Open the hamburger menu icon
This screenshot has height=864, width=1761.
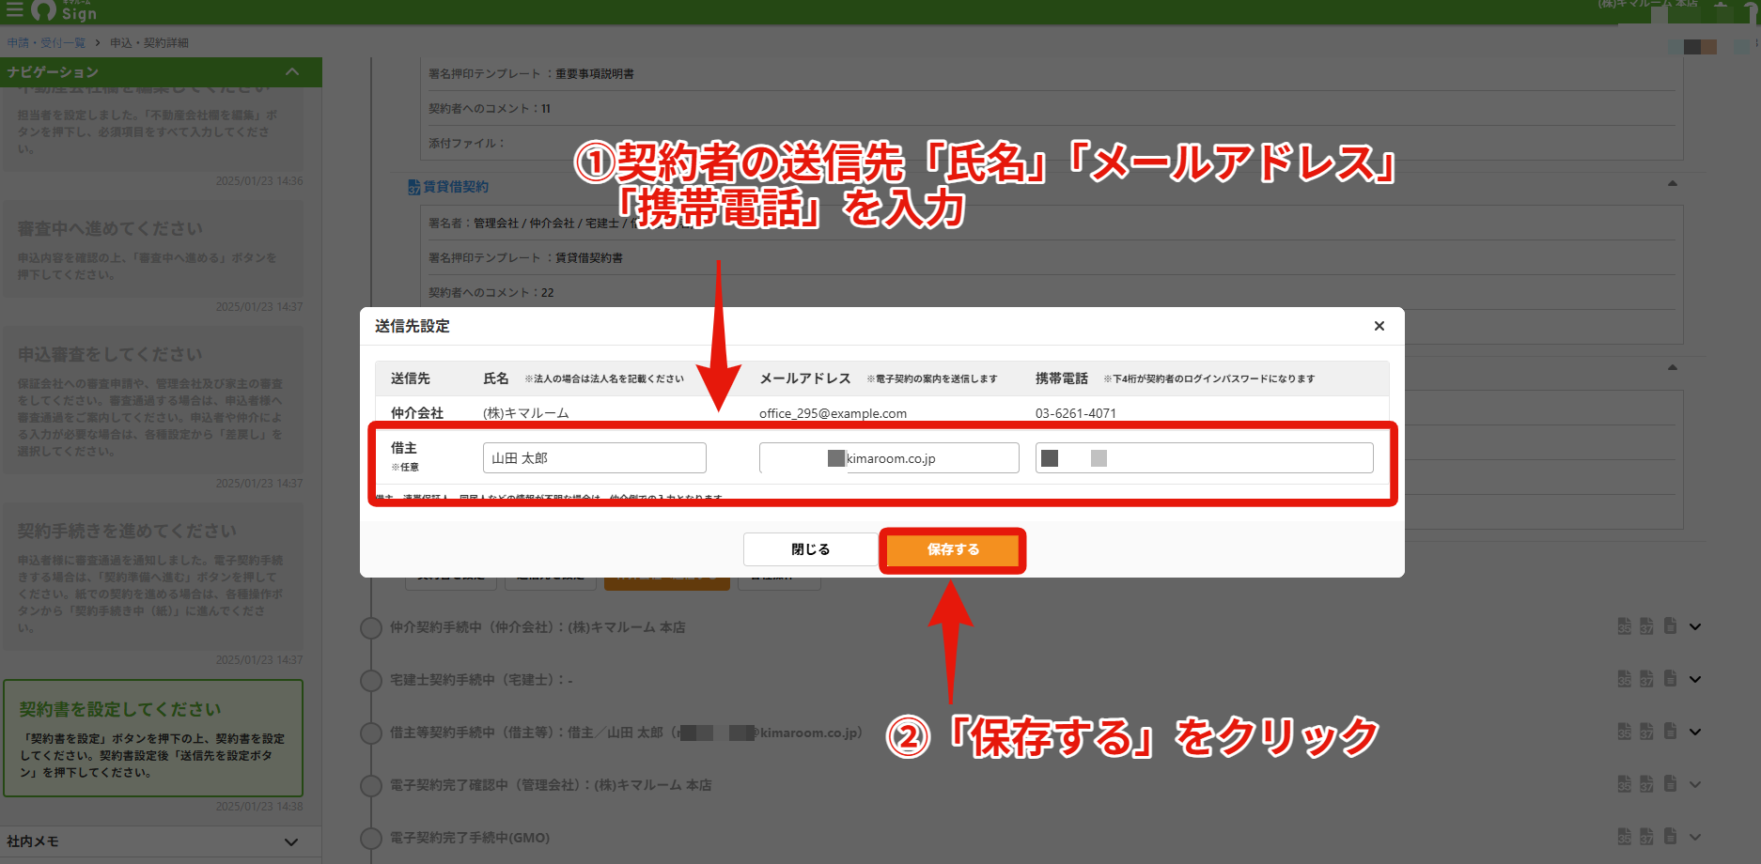(x=14, y=10)
